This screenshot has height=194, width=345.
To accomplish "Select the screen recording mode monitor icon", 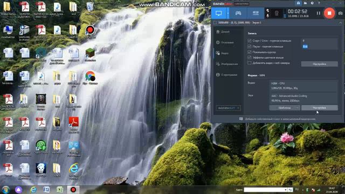I will tap(218, 13).
